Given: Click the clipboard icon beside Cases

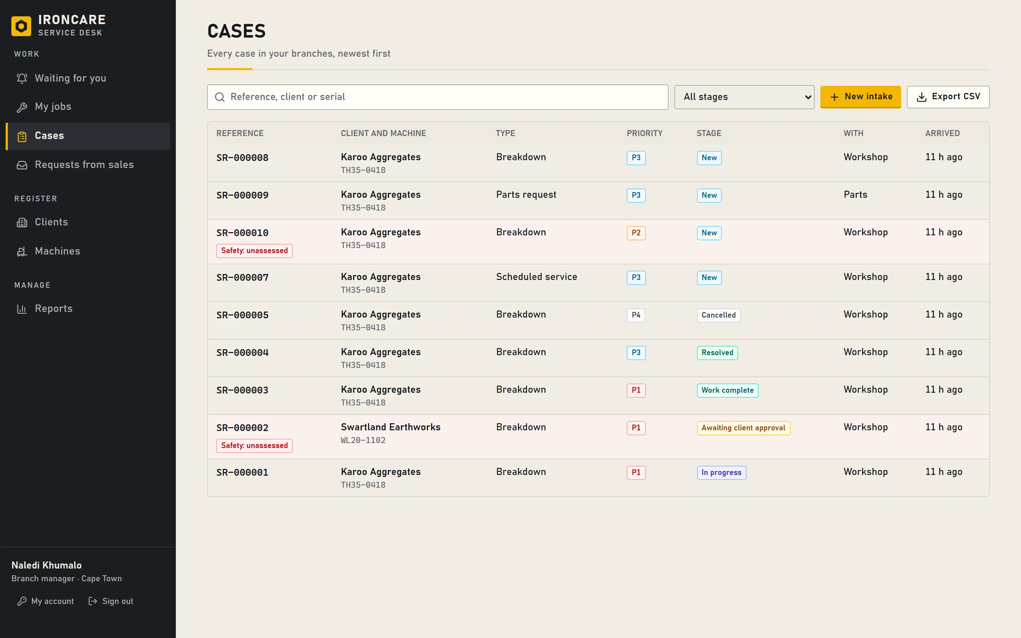Looking at the screenshot, I should pos(22,136).
